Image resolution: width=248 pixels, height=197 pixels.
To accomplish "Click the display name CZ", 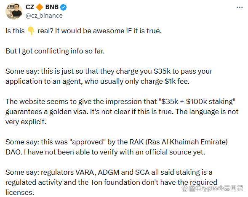I will click(x=30, y=7).
